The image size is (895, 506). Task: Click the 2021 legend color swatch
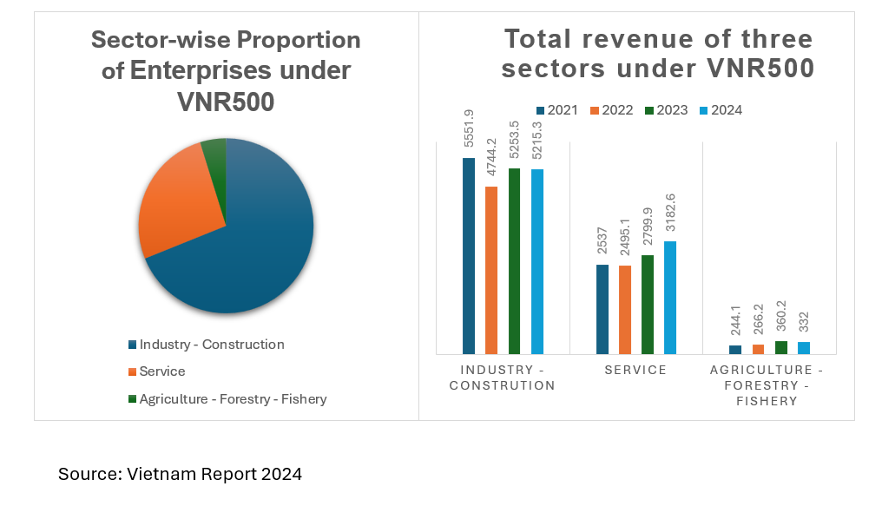coord(541,110)
